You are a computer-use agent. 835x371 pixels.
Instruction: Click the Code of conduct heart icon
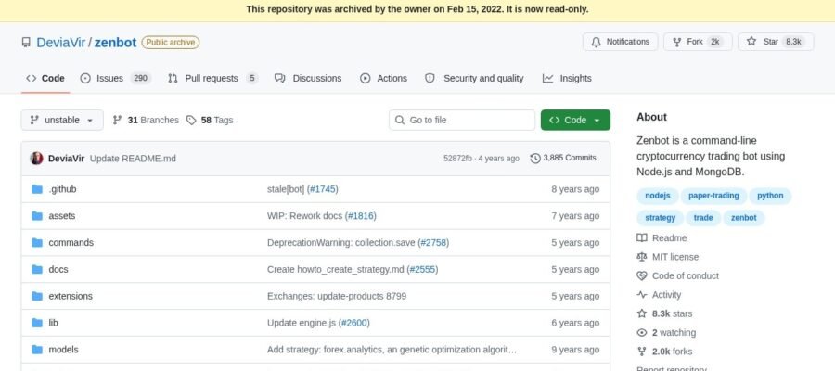642,275
